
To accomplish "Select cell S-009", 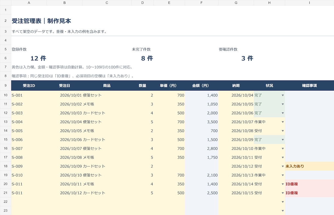I will coord(29,166).
